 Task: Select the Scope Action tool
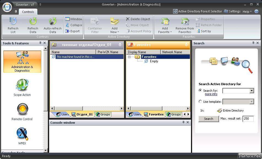point(22,88)
